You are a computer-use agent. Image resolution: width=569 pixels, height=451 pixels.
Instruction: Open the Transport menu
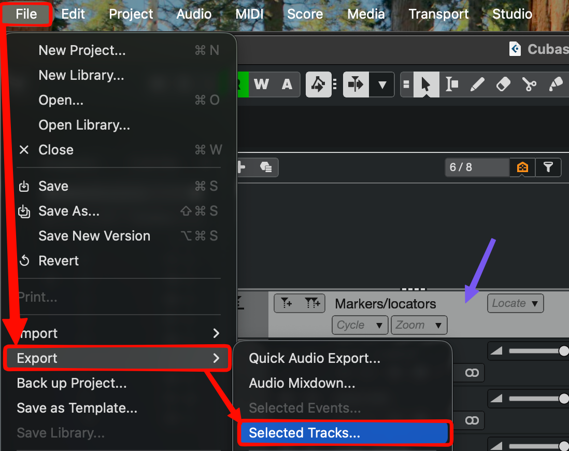click(x=439, y=14)
